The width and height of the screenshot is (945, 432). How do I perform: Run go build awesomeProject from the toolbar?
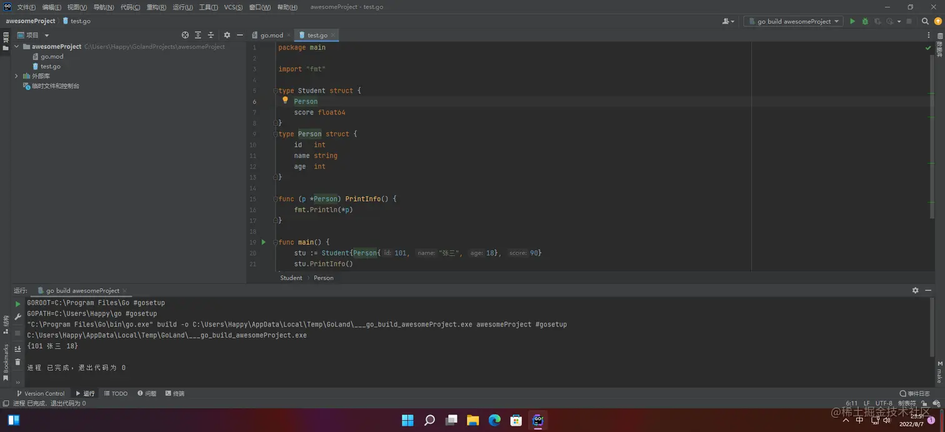852,21
